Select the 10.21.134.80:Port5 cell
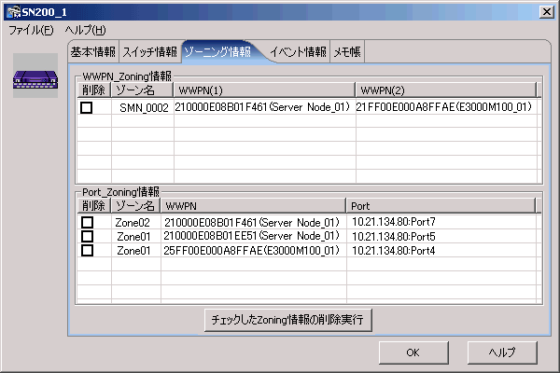Image resolution: width=560 pixels, height=373 pixels. [x=441, y=236]
